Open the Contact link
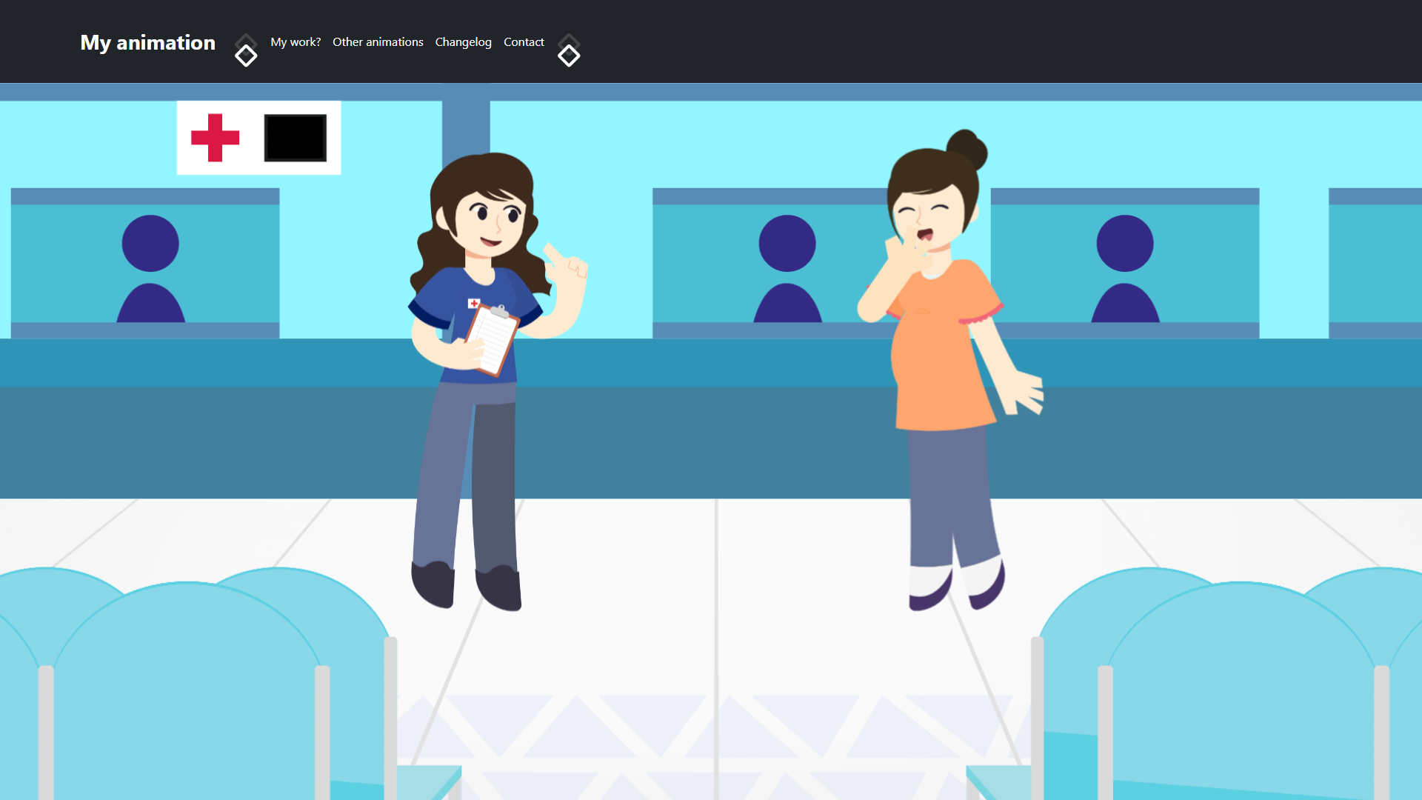This screenshot has height=800, width=1422. [x=524, y=42]
